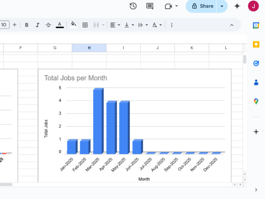Viewport: 265px width, 199px height.
Task: Open the vertical align icon
Action: coord(127,25)
